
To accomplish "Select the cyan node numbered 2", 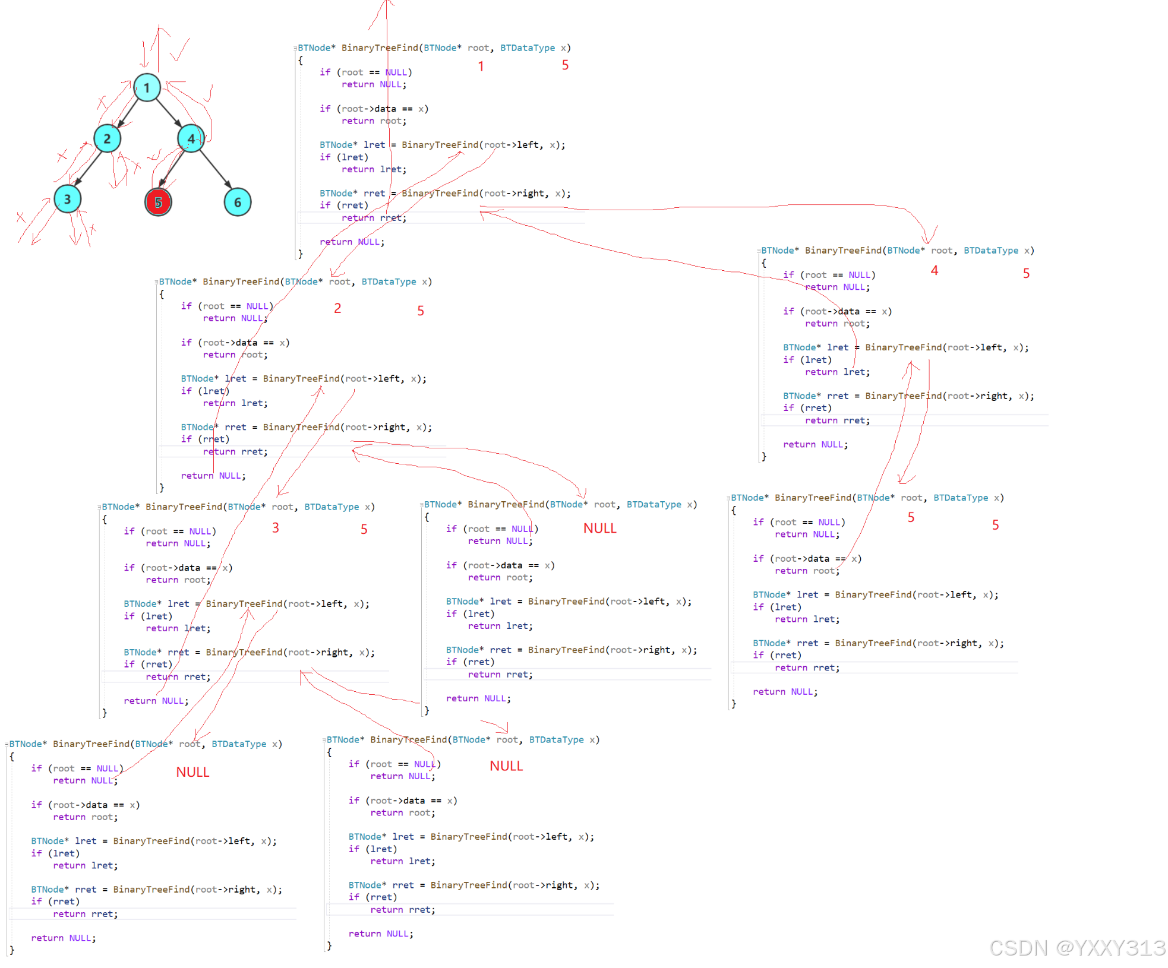I will [x=107, y=138].
